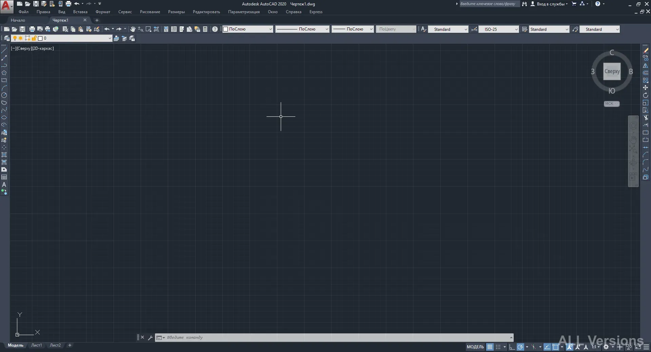This screenshot has width=651, height=352.
Task: Select the Circle drawing tool
Action: (4, 95)
